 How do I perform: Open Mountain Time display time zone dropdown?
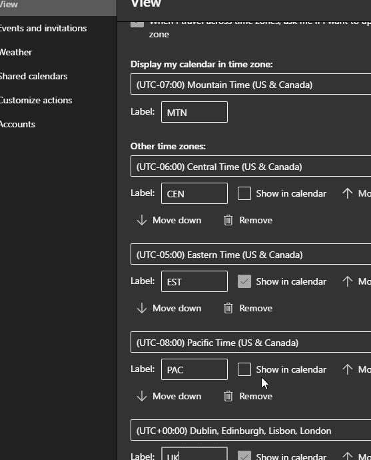[250, 85]
